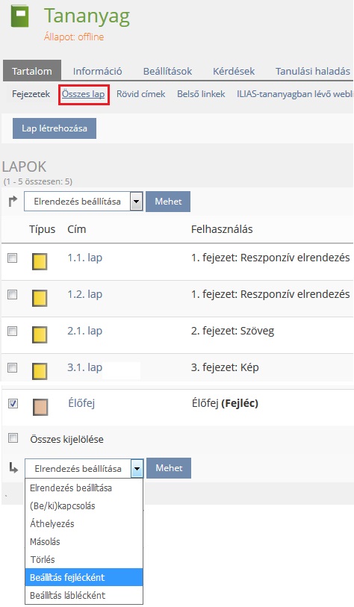Click the yellow page icon for 2.1. lap
Viewport: 354px width, 607px height.
(40, 334)
